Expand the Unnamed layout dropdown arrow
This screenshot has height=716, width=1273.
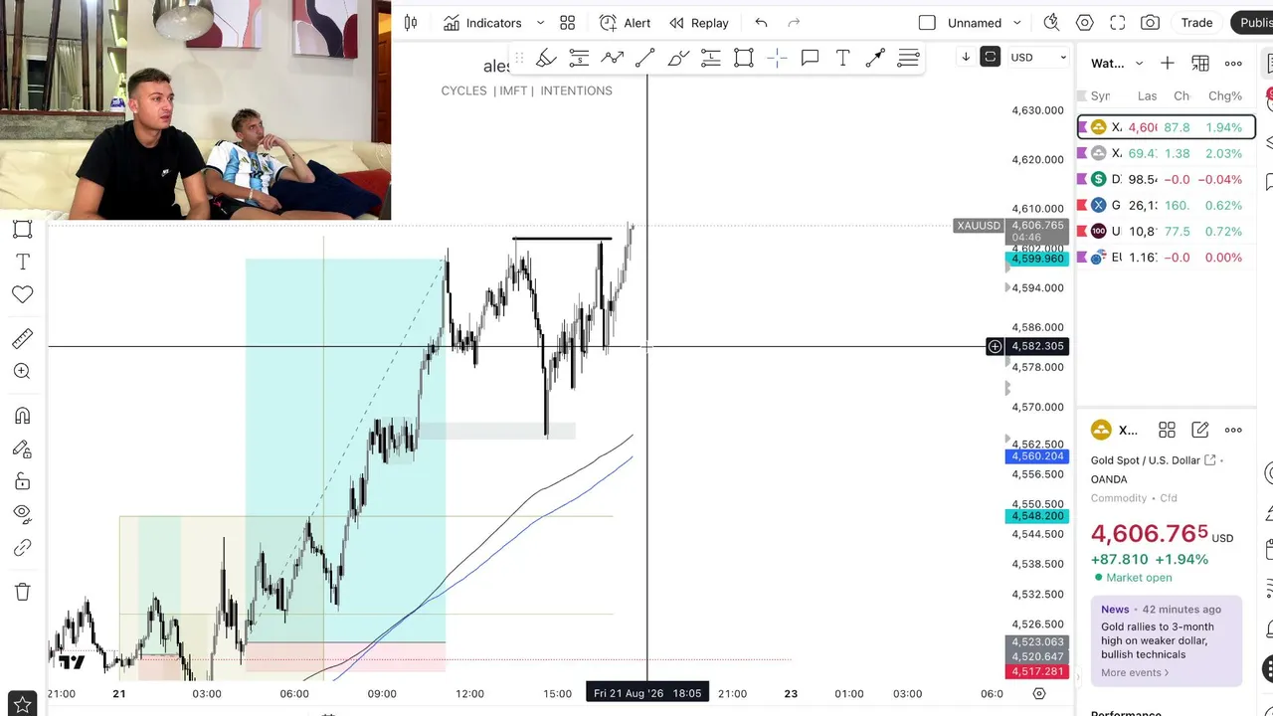click(1016, 23)
